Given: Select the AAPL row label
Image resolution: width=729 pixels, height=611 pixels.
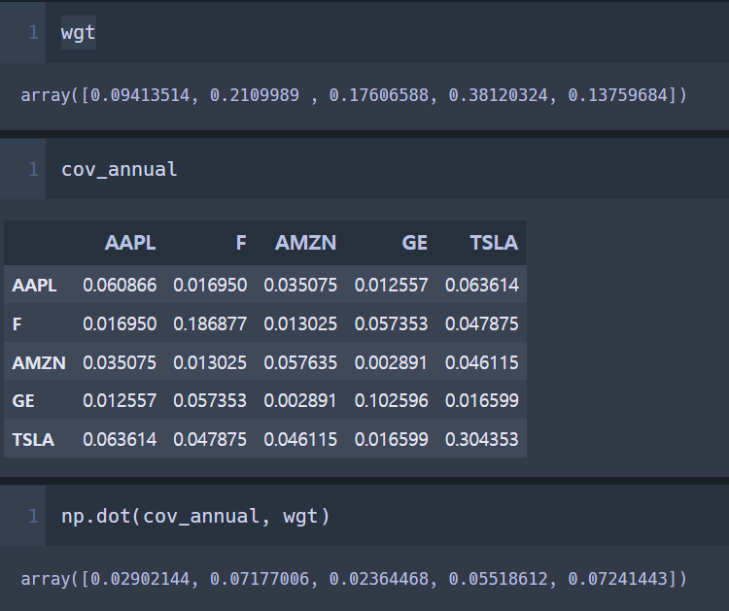Looking at the screenshot, I should click(34, 286).
